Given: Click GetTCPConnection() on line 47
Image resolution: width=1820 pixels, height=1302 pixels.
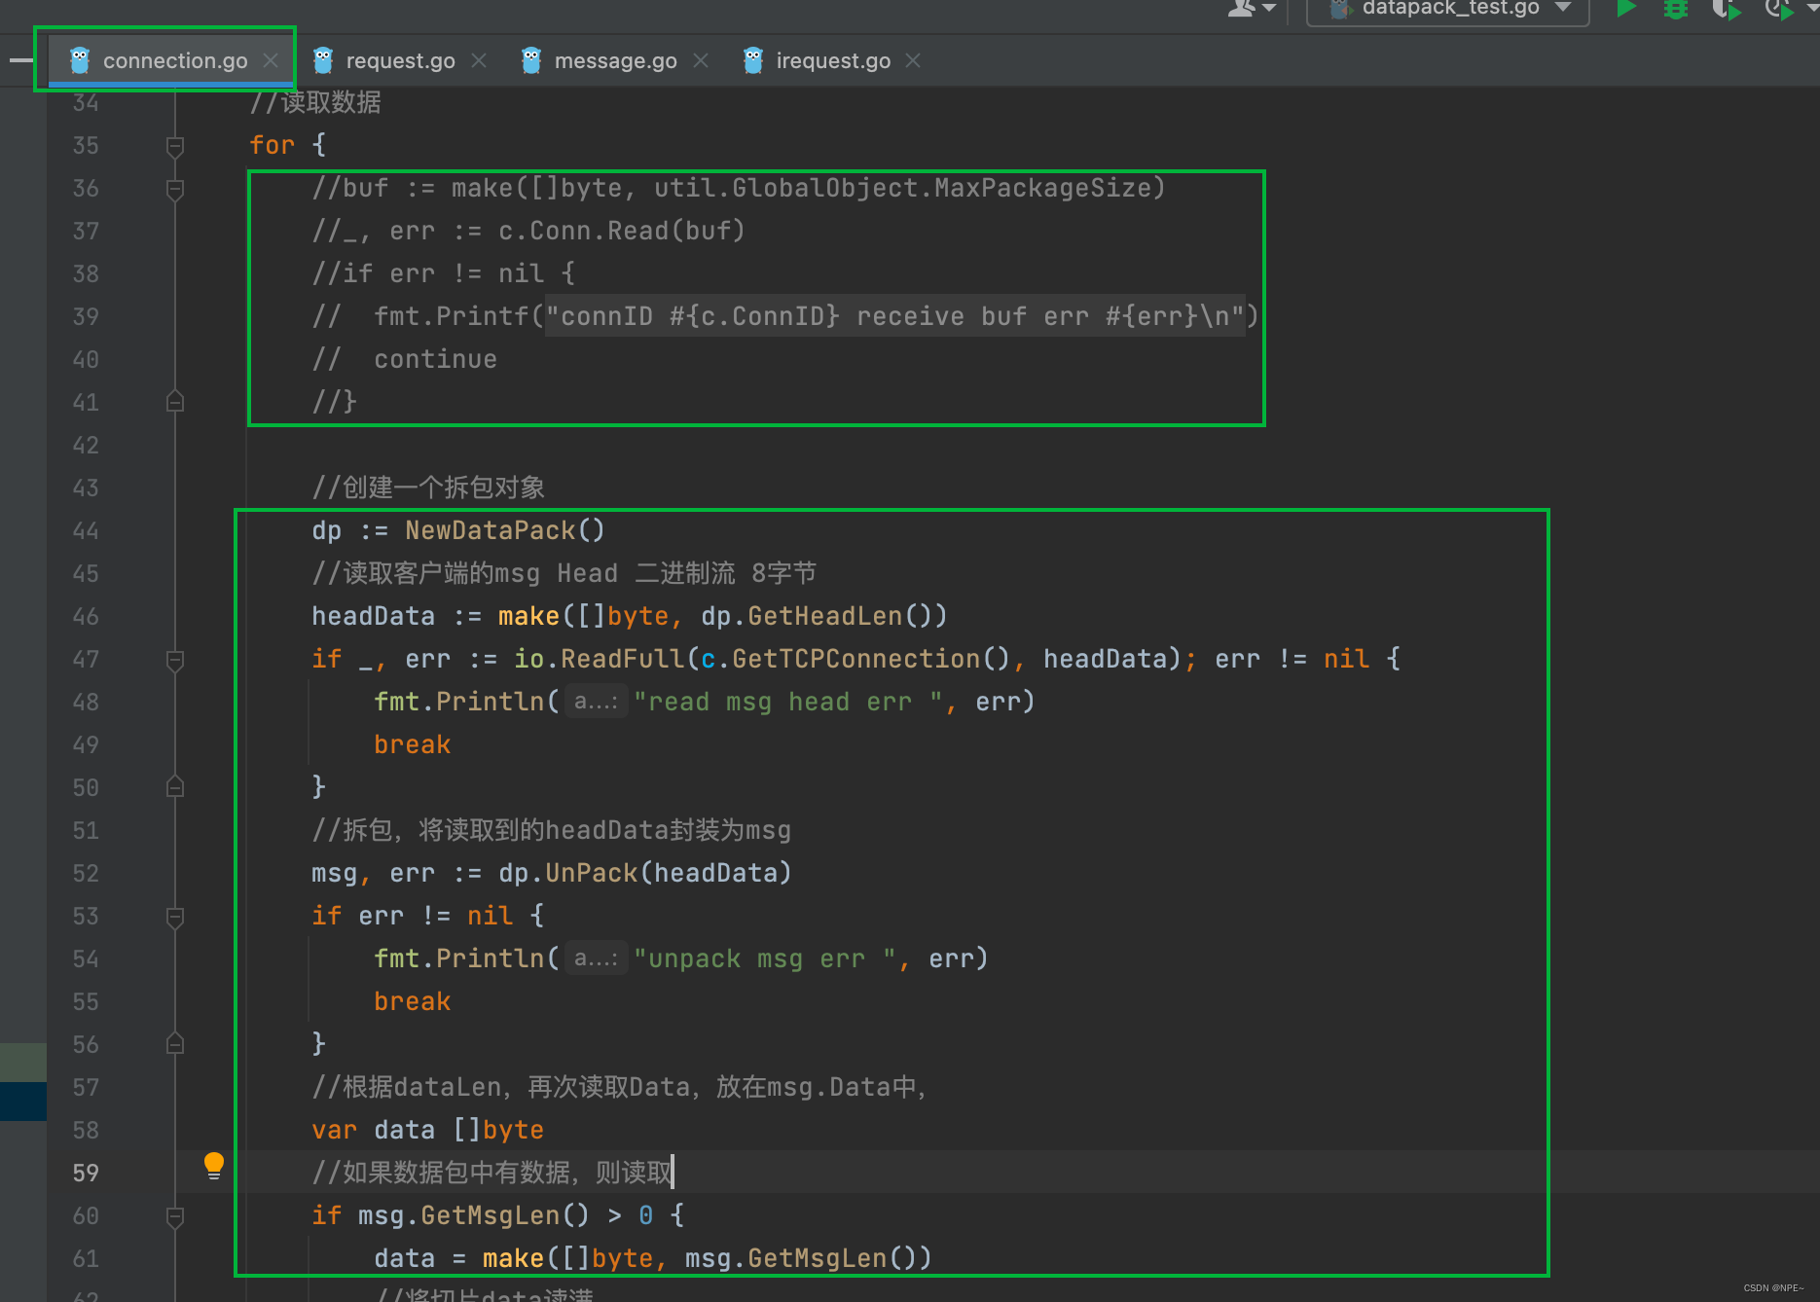Looking at the screenshot, I should [x=871, y=659].
